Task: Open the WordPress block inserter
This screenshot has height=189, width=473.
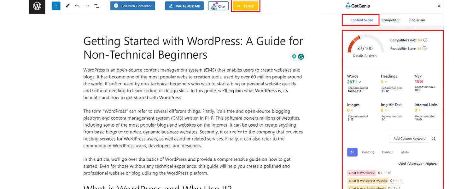Action: [x=56, y=6]
